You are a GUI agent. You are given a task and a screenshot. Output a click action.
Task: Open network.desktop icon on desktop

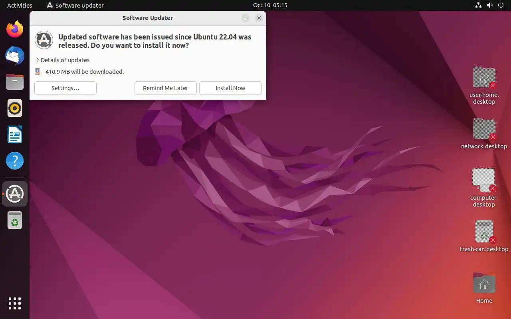(484, 129)
